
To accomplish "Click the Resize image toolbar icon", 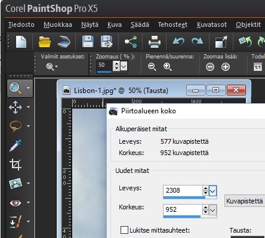I will pyautogui.click(x=221, y=42).
